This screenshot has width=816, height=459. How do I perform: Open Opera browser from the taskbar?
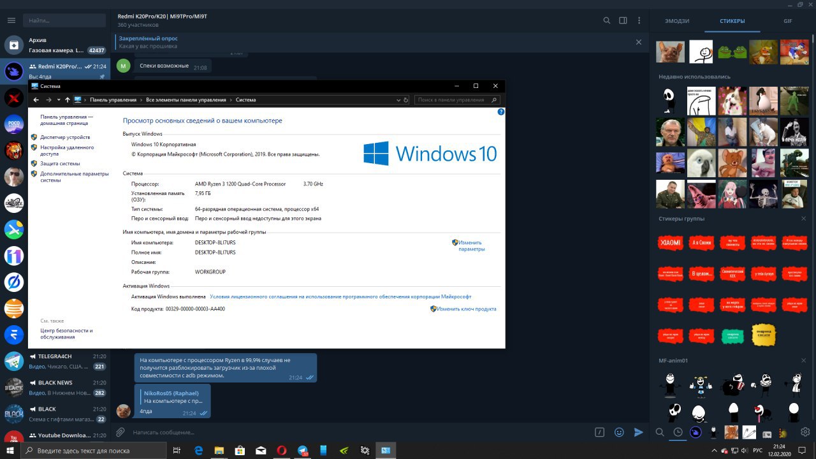click(281, 450)
